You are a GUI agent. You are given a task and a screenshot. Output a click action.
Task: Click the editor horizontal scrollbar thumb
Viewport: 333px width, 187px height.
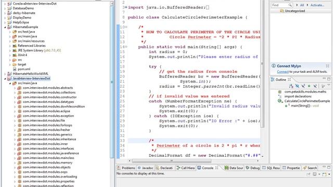click(x=172, y=161)
